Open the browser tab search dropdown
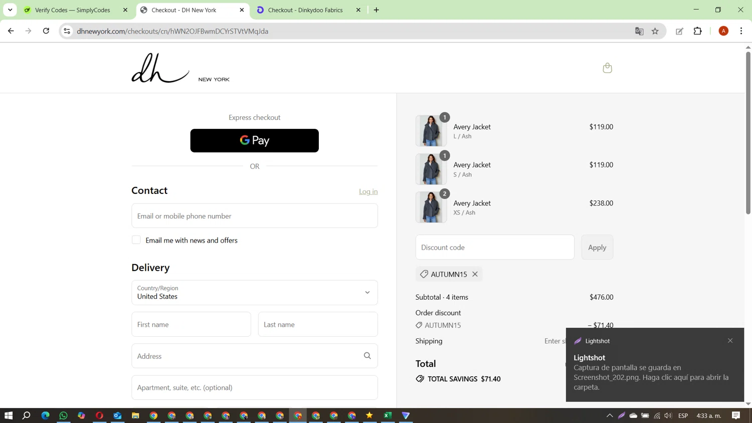The width and height of the screenshot is (752, 423). click(10, 10)
